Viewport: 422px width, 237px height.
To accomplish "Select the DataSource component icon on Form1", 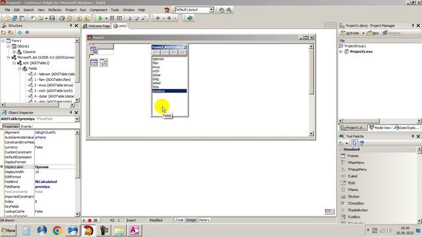I will [104, 63].
